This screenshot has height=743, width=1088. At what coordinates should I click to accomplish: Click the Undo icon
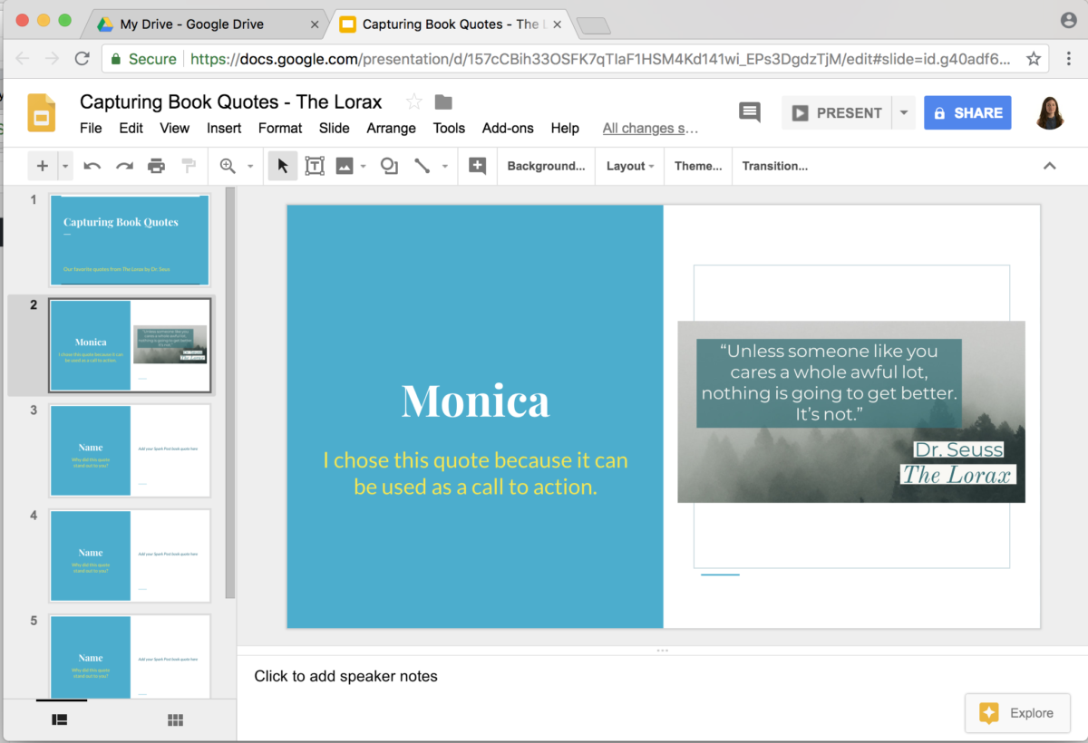(x=92, y=166)
